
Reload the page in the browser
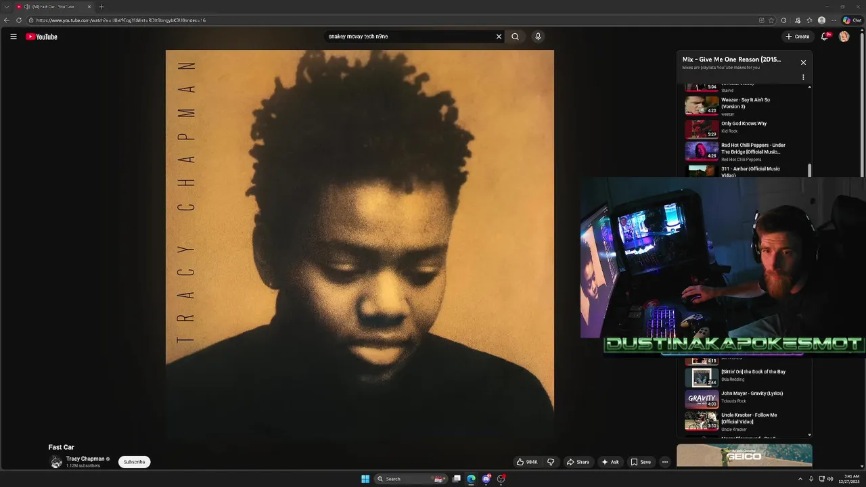pyautogui.click(x=19, y=20)
